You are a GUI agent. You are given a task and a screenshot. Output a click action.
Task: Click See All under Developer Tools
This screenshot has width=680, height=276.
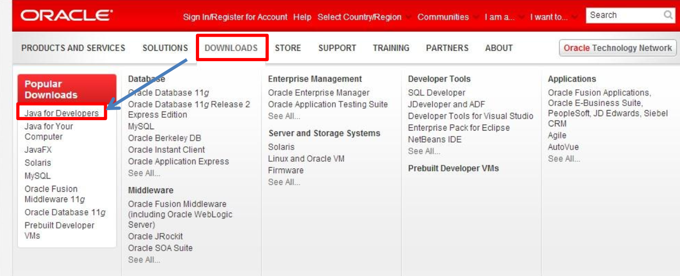424,152
